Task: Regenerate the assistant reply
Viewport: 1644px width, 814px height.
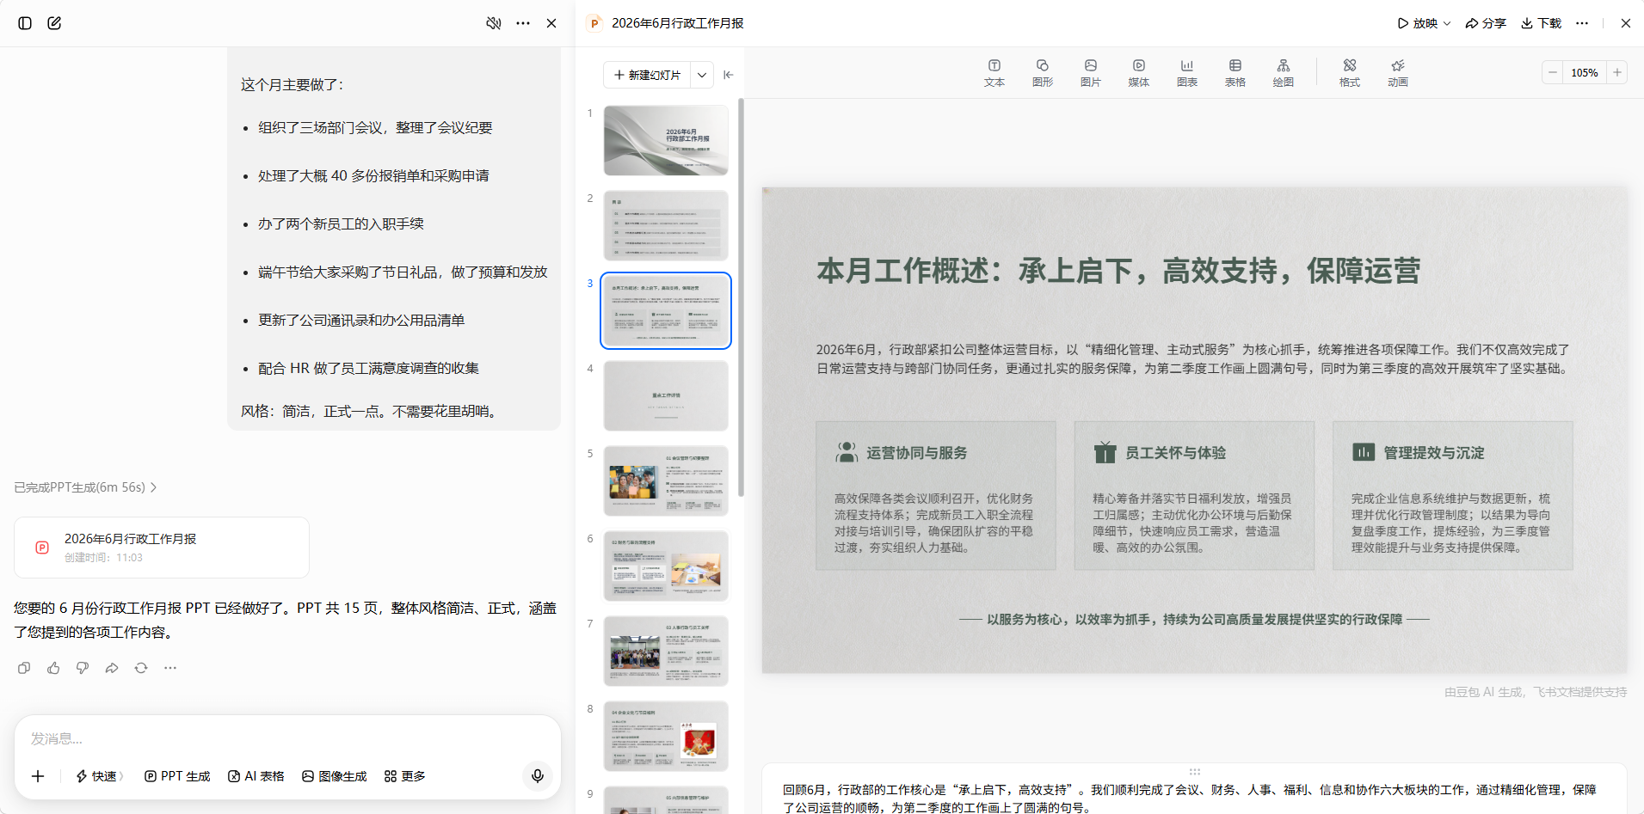Action: coord(141,668)
